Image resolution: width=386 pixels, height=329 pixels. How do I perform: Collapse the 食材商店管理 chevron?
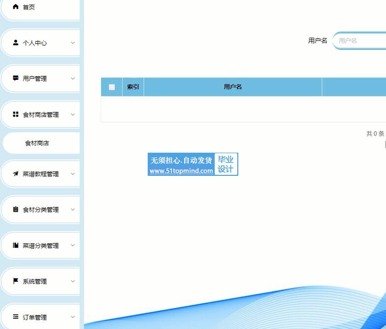click(73, 114)
